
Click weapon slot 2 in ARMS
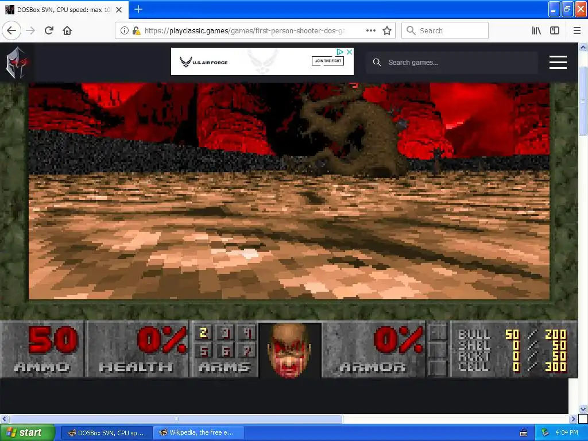[203, 332]
